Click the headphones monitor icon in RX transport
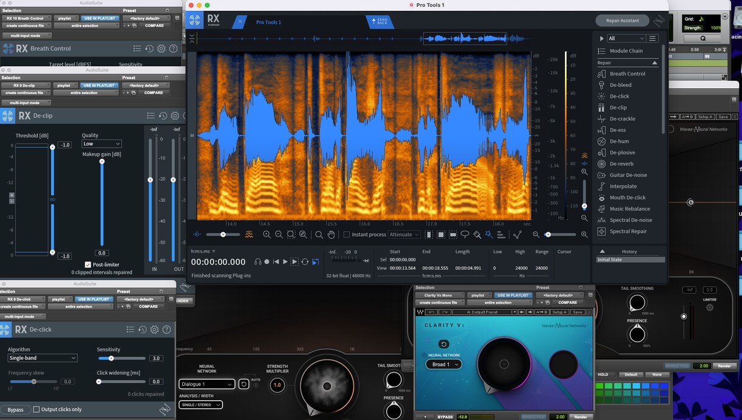This screenshot has width=742, height=420. tap(258, 262)
